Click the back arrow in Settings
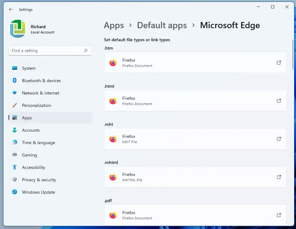The image size is (296, 229). [x=11, y=9]
